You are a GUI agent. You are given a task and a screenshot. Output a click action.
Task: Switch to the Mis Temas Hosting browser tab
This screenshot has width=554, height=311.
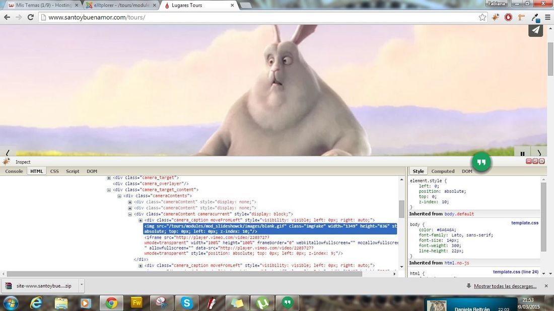point(43,6)
